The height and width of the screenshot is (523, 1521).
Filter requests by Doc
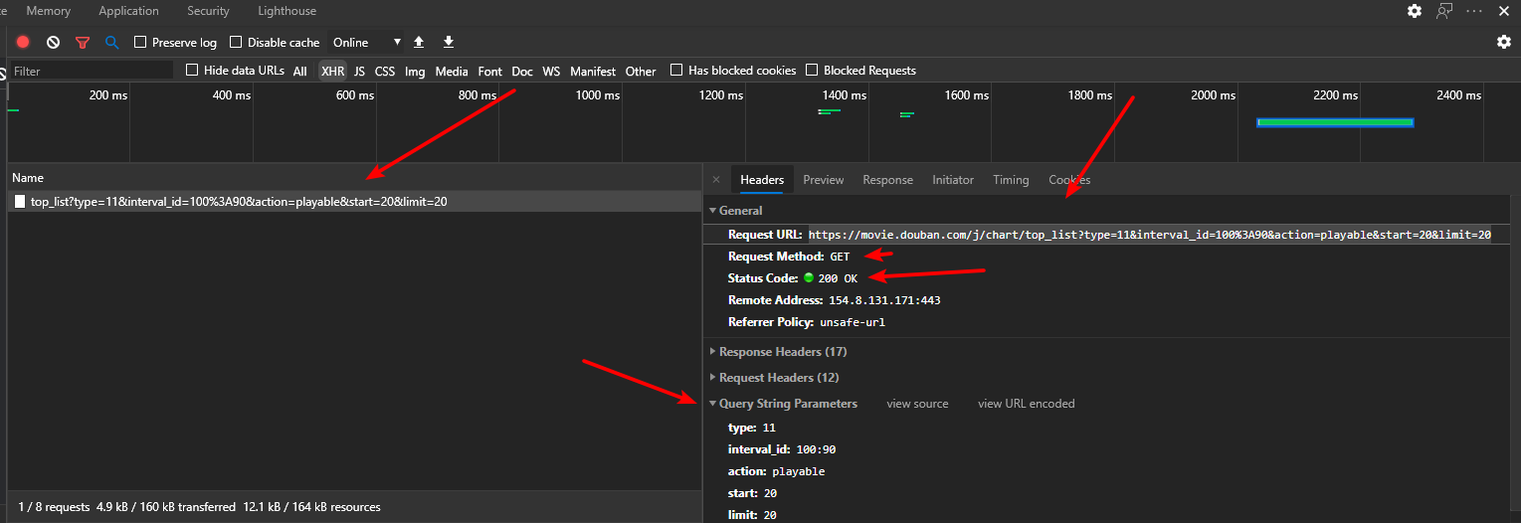[522, 72]
